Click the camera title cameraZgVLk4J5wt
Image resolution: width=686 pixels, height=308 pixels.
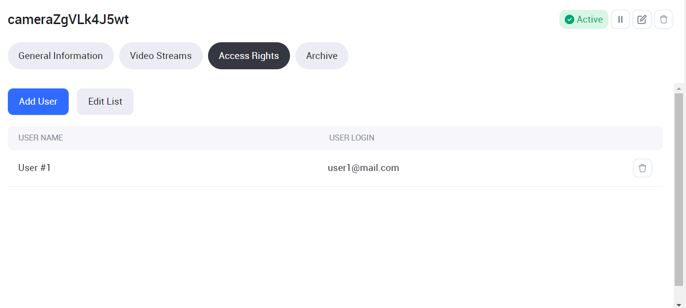(x=68, y=20)
